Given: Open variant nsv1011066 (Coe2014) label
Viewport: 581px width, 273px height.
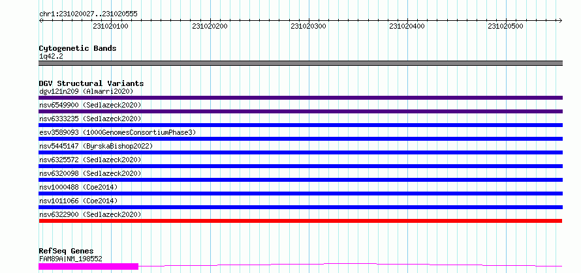Looking at the screenshot, I should [x=78, y=201].
